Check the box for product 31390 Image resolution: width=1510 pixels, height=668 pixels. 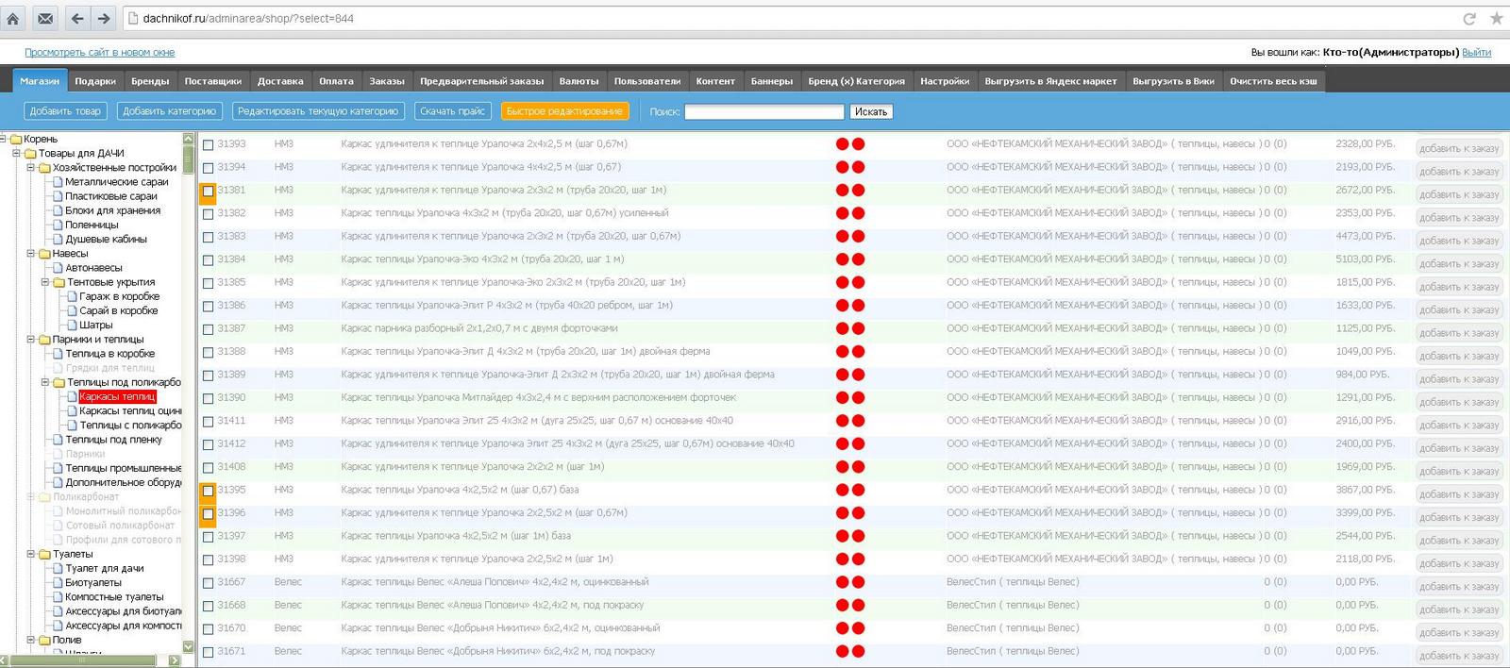pos(208,398)
